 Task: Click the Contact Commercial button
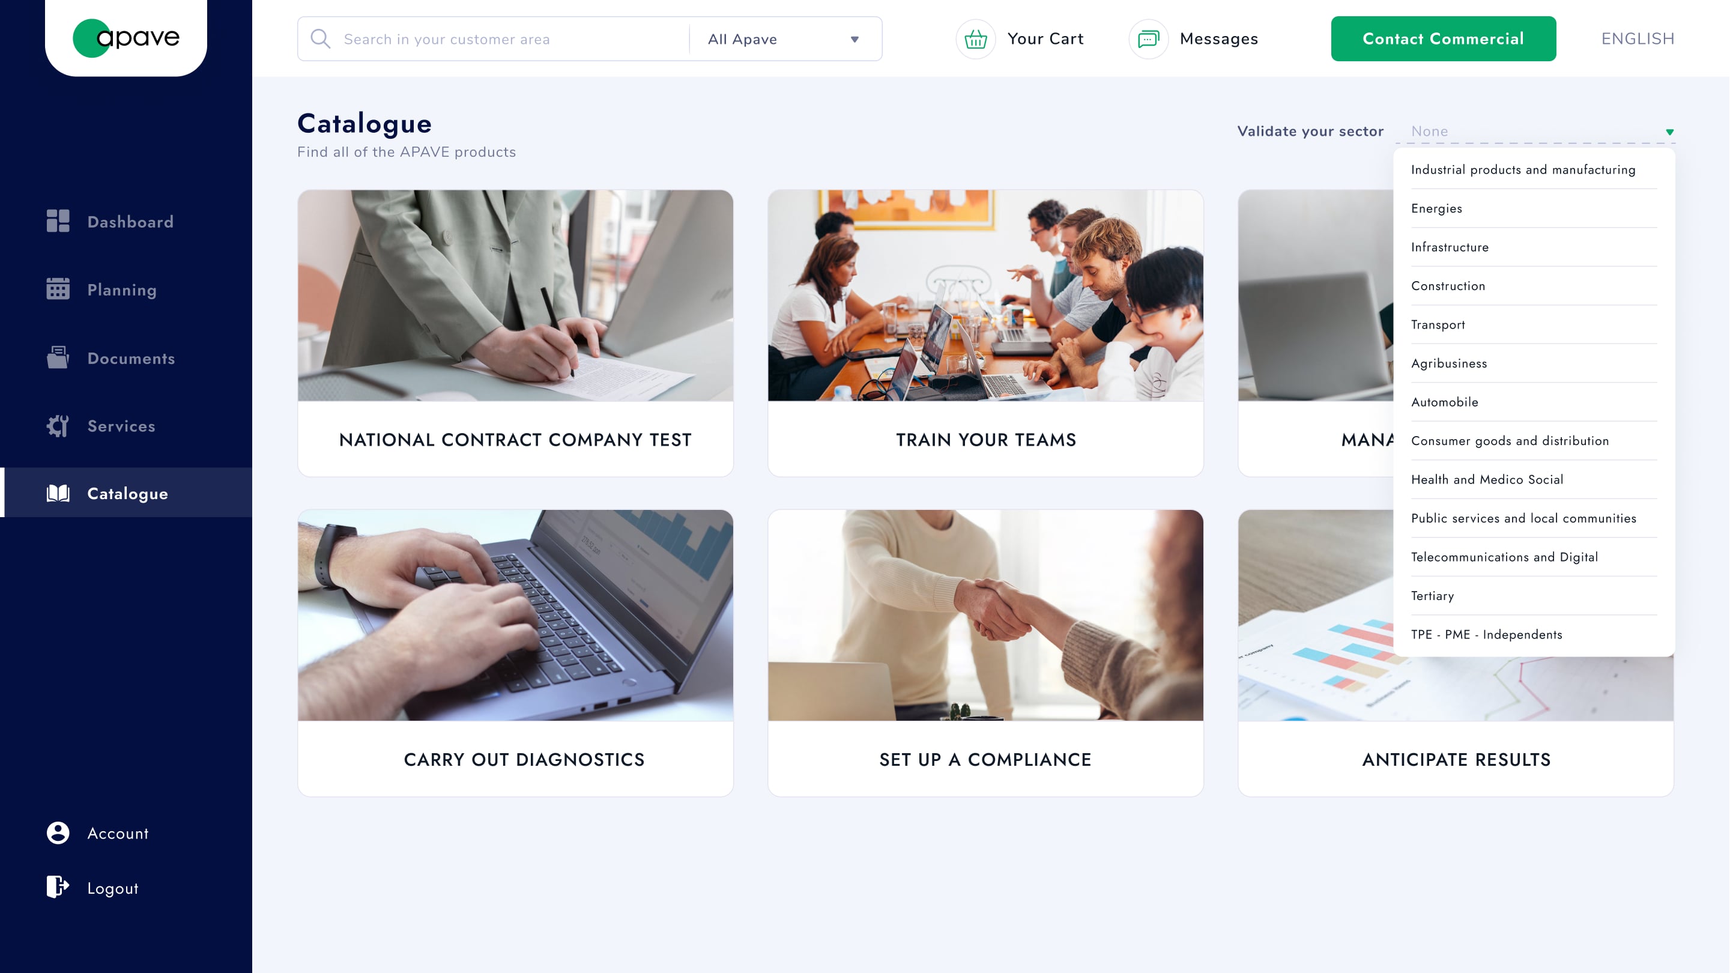pos(1443,39)
